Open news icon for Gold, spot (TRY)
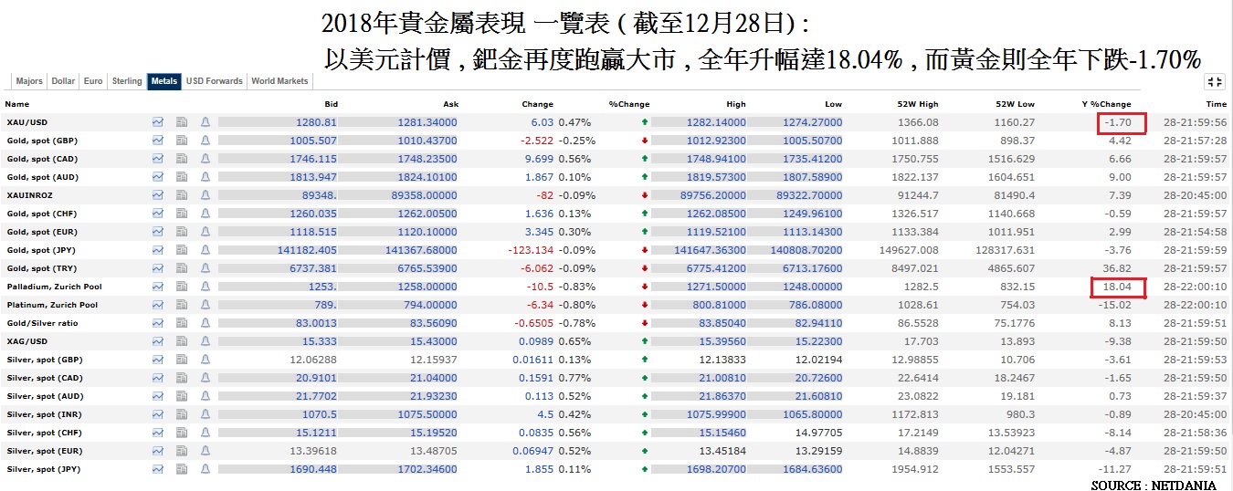The height and width of the screenshot is (491, 1233). (182, 268)
